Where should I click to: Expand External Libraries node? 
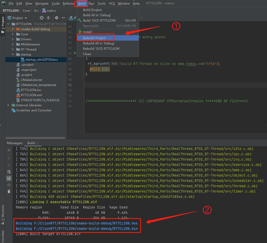coord(8,105)
